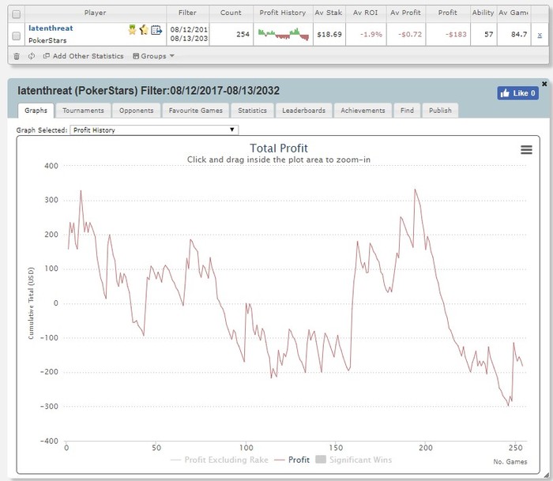Open the chart hamburger menu icon
Screen dimensions: 553x481
click(x=526, y=150)
